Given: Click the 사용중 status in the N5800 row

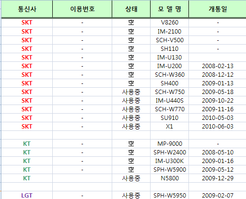Looking at the screenshot, I should [131, 178].
